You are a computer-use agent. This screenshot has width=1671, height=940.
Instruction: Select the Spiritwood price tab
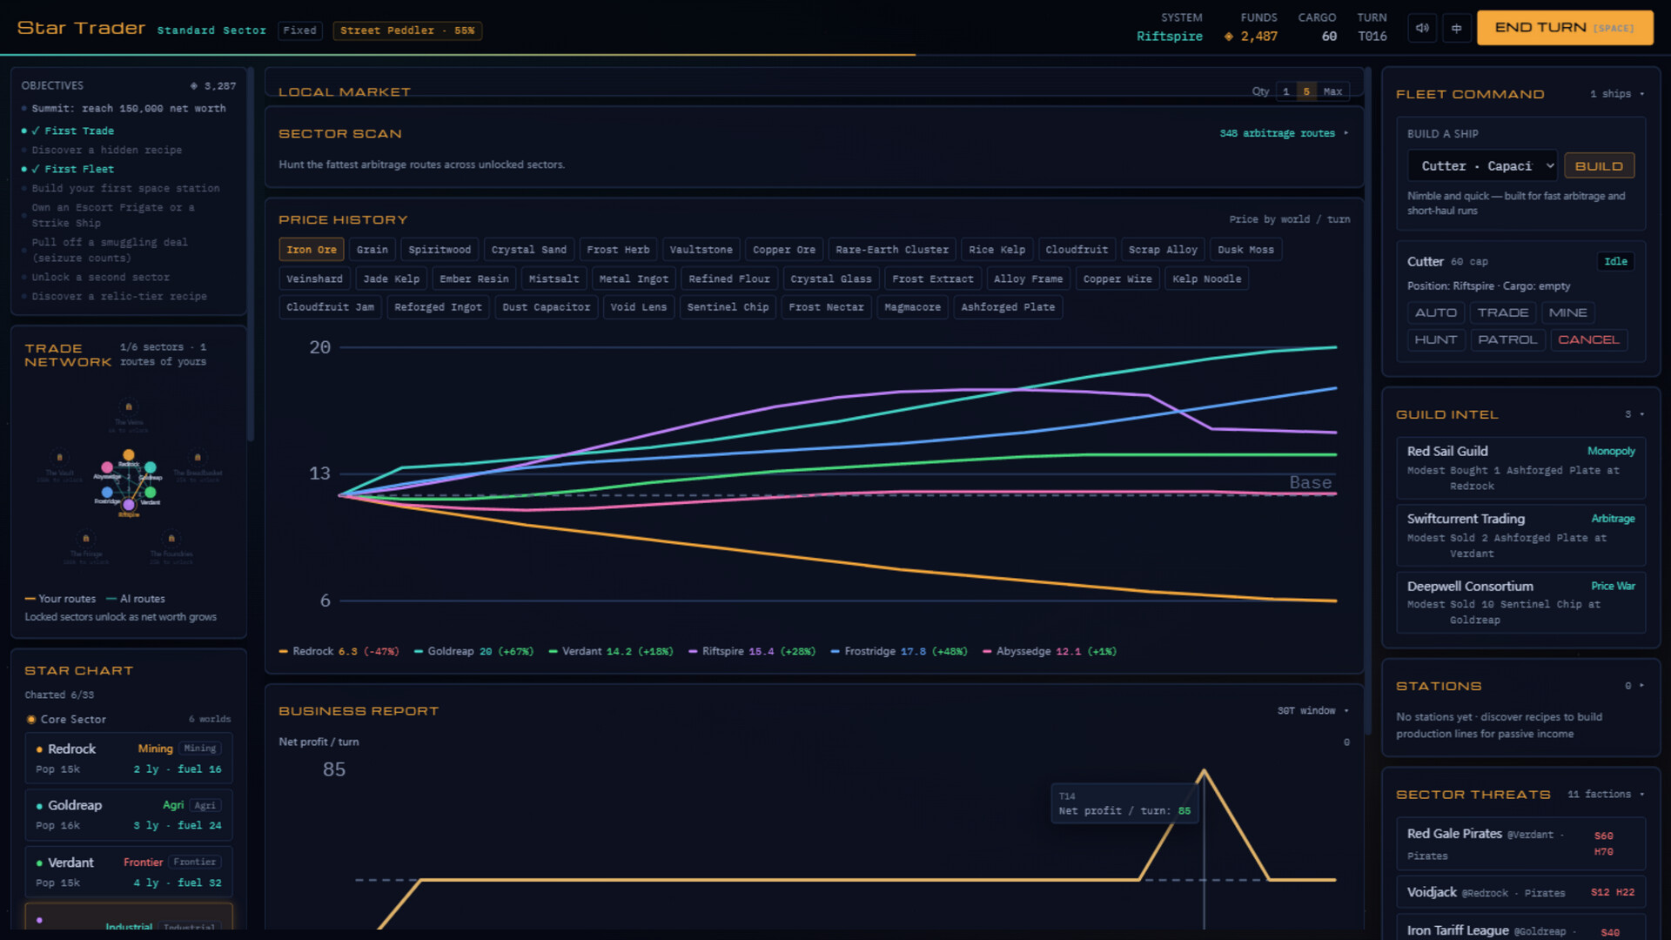click(440, 250)
